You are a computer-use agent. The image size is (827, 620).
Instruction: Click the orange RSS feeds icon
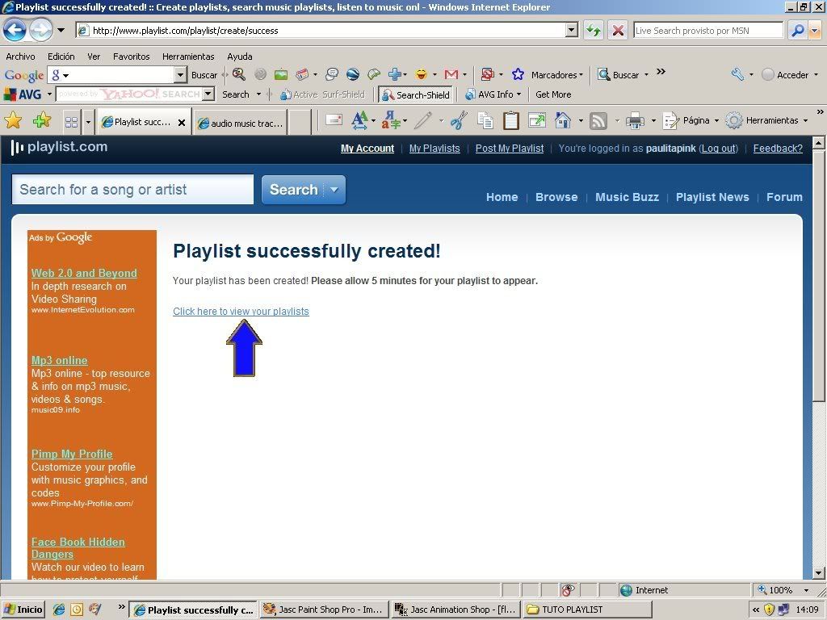(598, 121)
